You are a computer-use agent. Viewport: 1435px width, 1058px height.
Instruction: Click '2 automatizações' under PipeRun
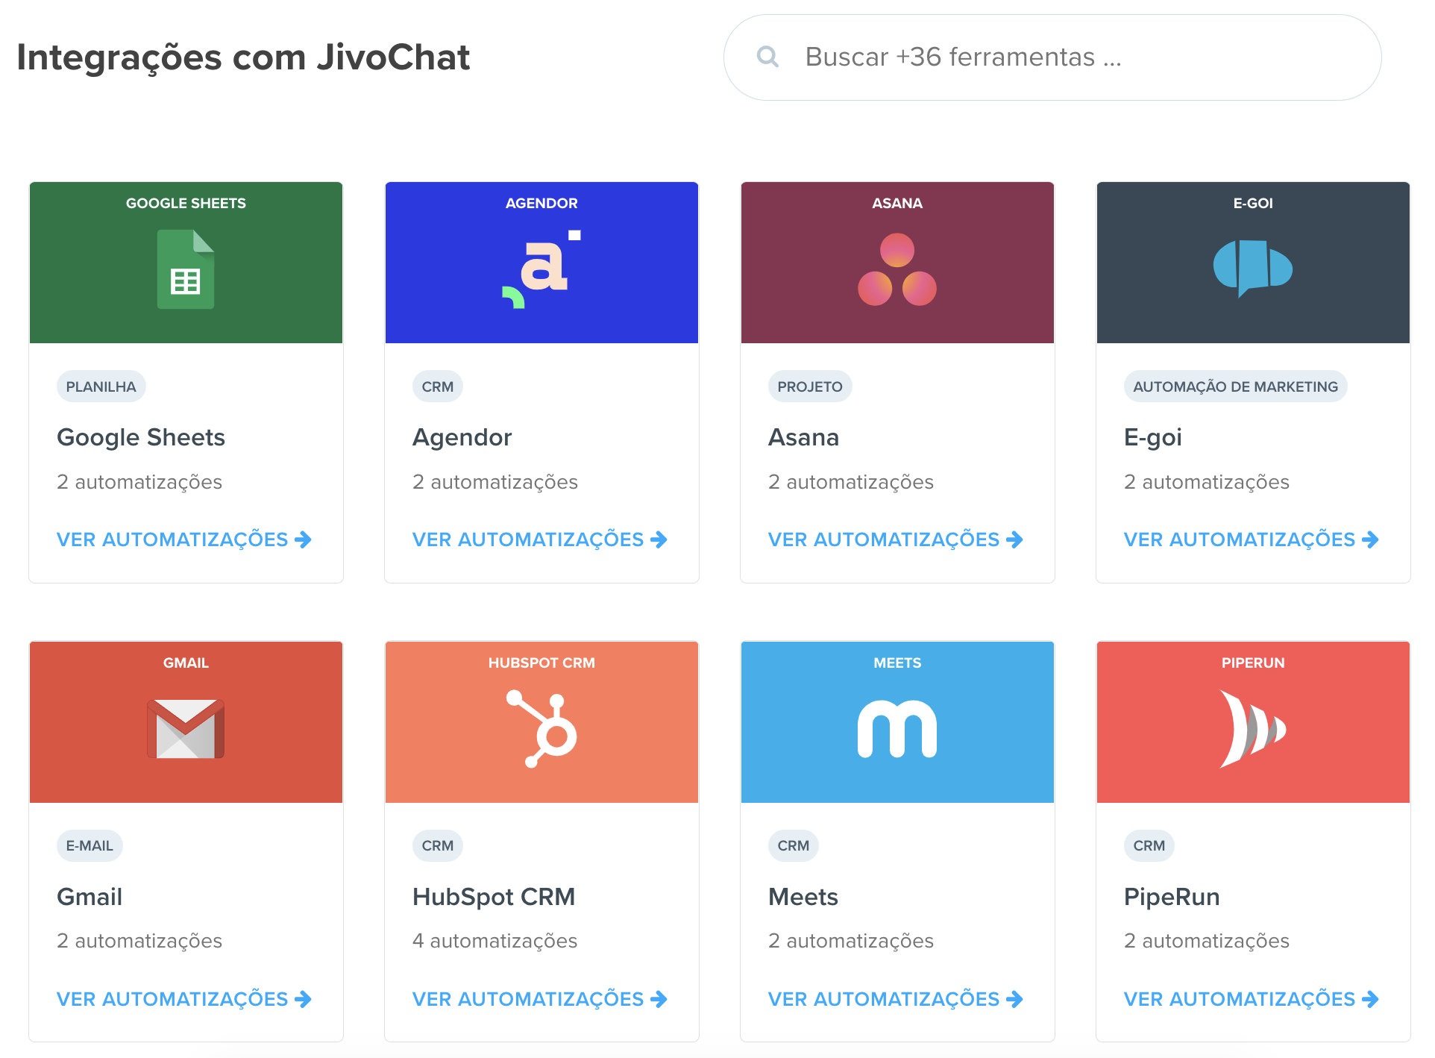1207,941
